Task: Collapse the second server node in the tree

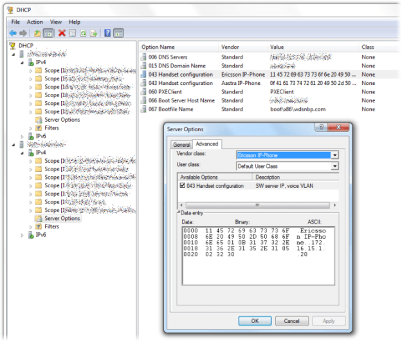Action: 14,145
